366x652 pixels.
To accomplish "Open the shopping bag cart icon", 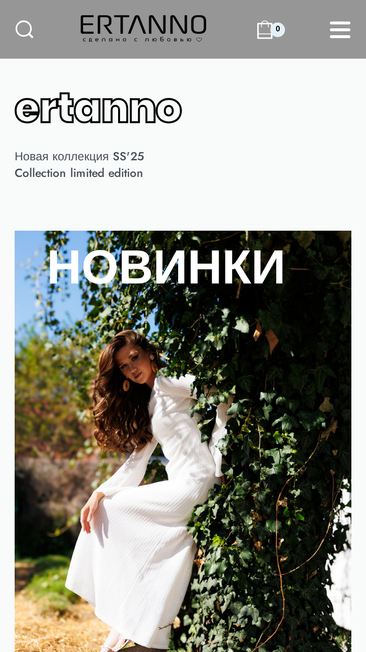I will pyautogui.click(x=264, y=29).
